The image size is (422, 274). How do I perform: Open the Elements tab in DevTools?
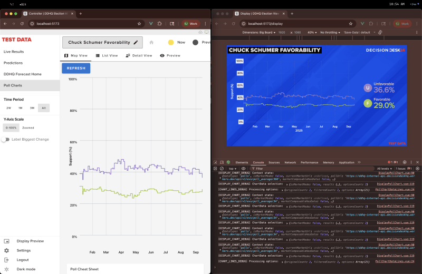(242, 162)
